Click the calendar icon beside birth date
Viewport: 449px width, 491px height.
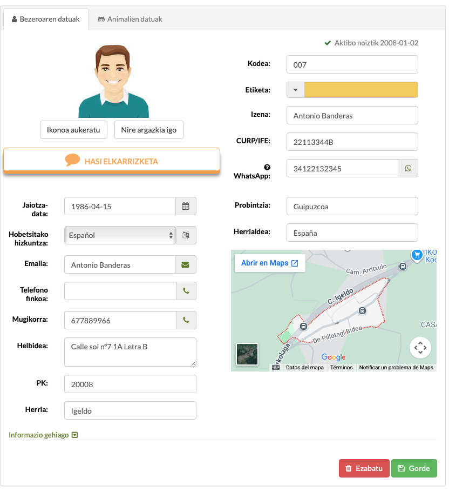186,207
